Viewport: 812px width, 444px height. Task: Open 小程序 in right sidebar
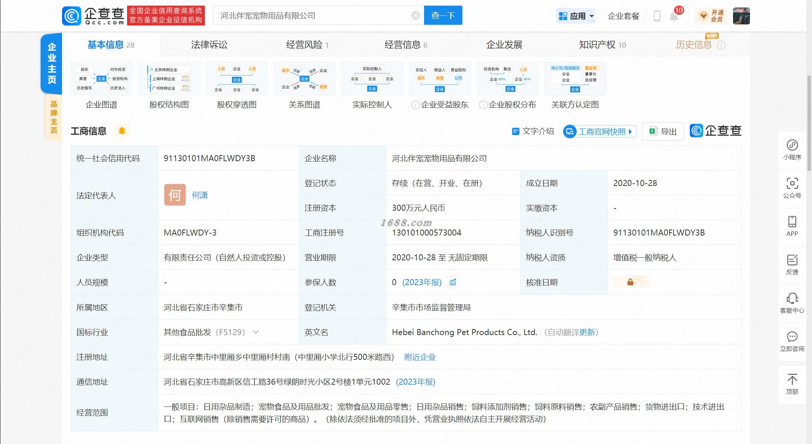click(x=792, y=150)
